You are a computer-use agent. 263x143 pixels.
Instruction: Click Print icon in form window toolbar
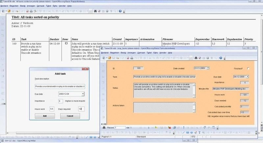click(132, 58)
